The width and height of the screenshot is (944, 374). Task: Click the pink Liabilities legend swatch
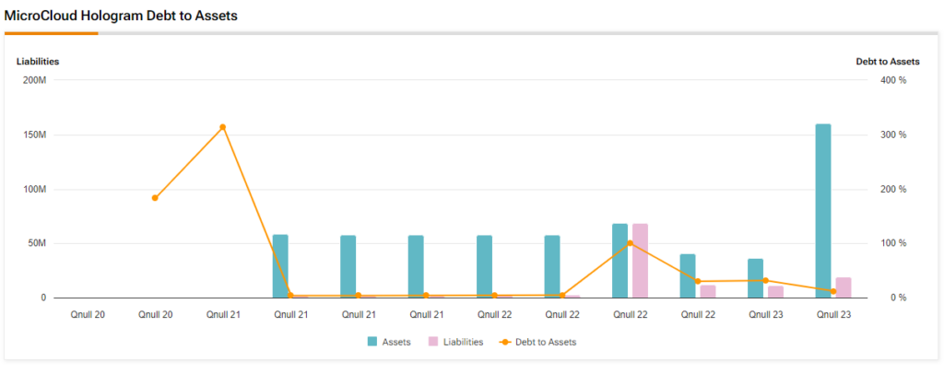click(x=433, y=342)
